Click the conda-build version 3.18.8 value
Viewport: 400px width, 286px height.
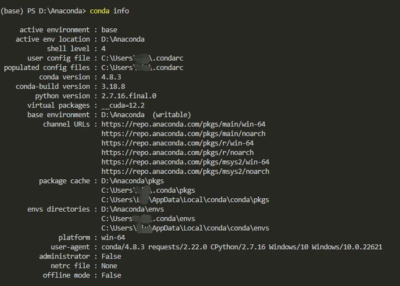113,87
